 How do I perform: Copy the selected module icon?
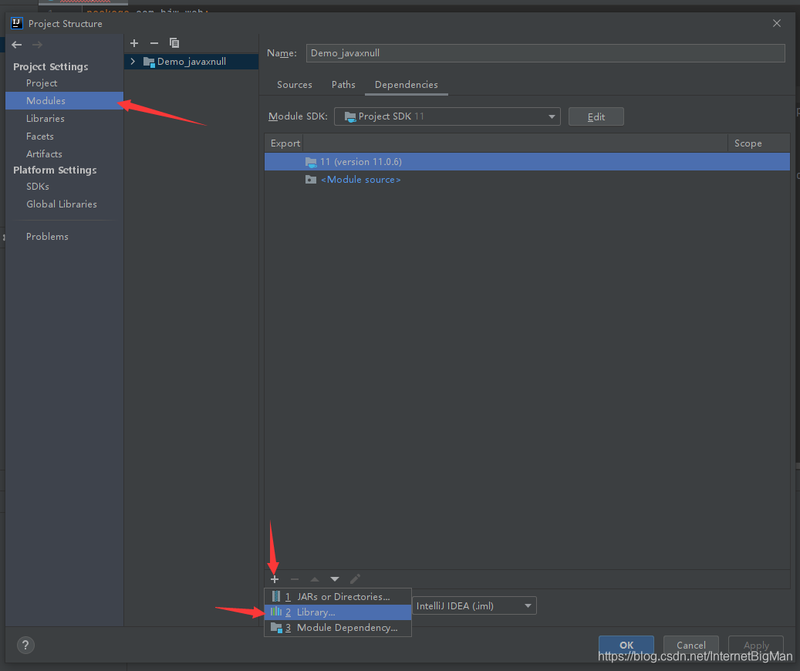click(x=174, y=43)
